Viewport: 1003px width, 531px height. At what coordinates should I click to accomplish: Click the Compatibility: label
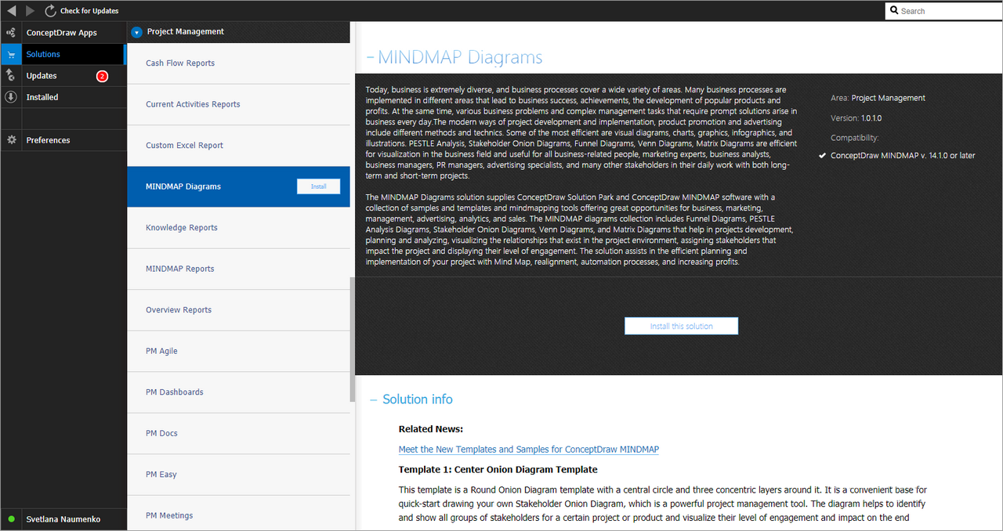(x=855, y=138)
